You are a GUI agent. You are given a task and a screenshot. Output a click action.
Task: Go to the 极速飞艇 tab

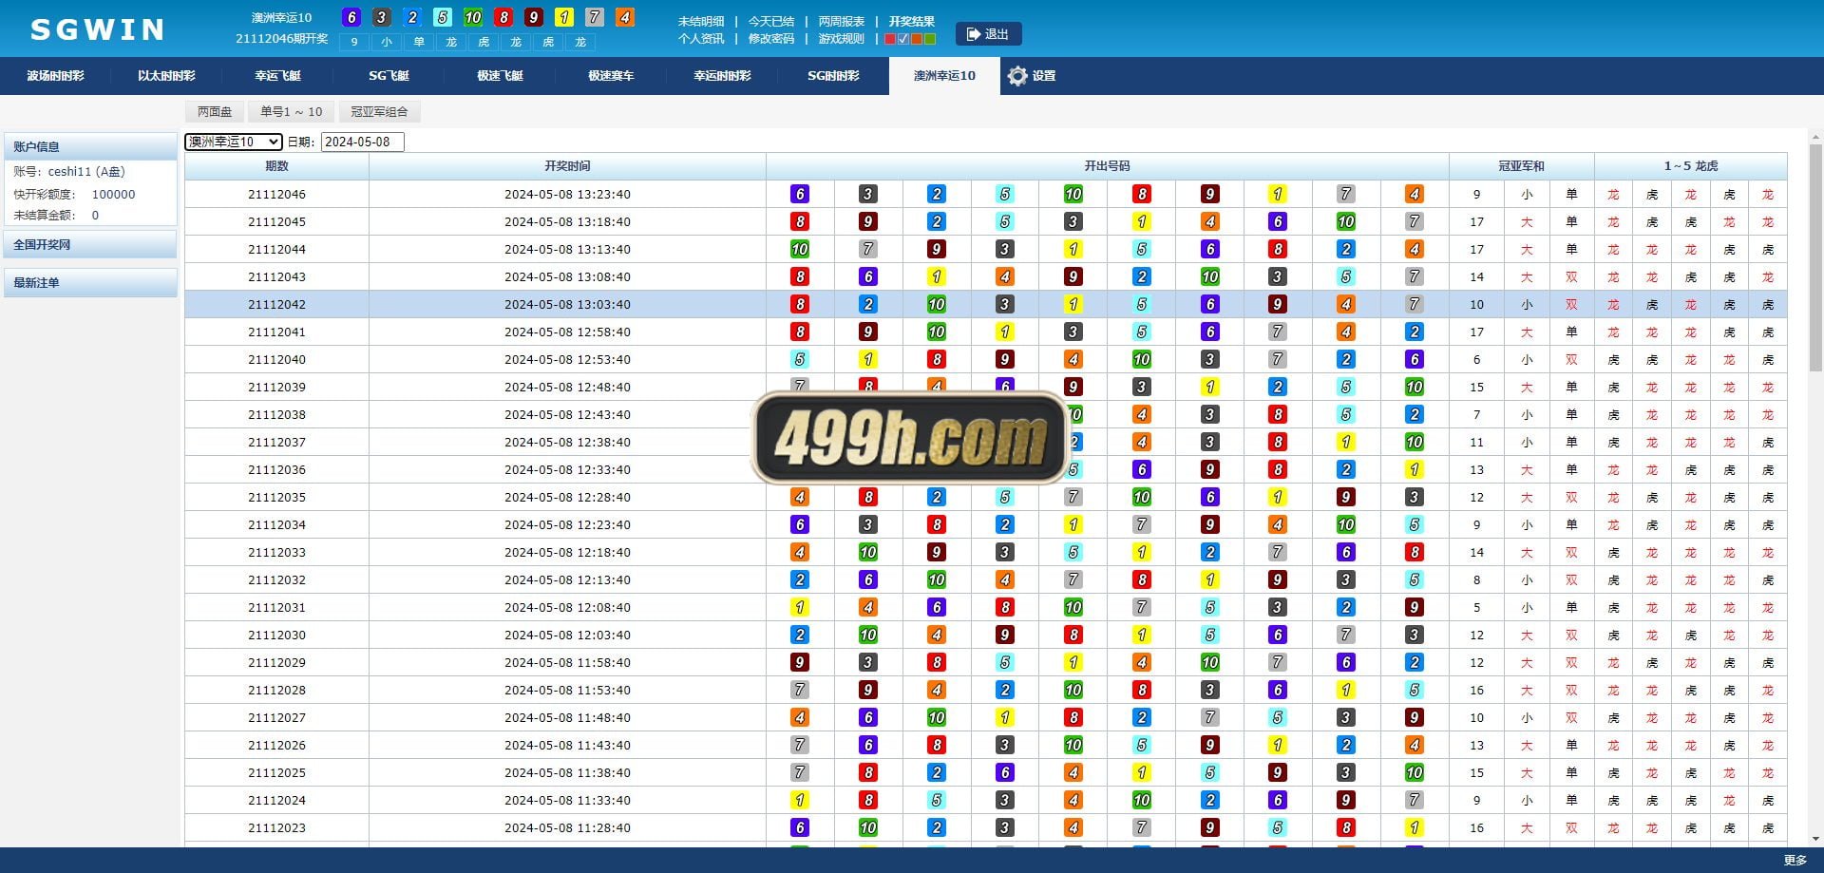pyautogui.click(x=500, y=76)
